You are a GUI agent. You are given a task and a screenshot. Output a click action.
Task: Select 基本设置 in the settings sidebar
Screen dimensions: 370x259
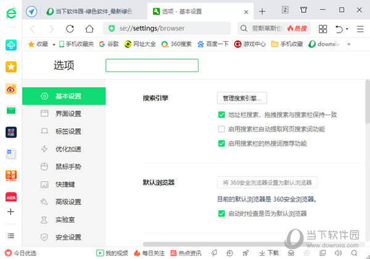(64, 96)
